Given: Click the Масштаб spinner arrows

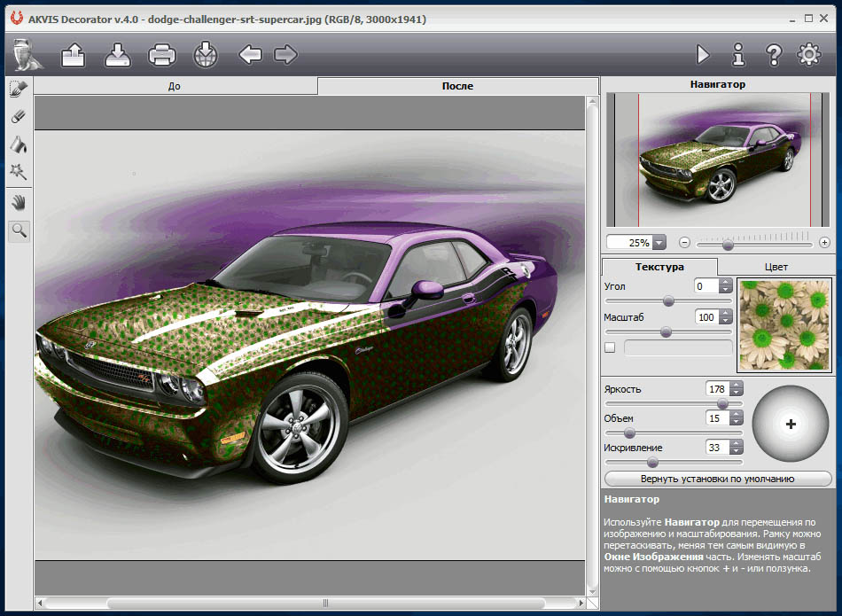Looking at the screenshot, I should click(x=726, y=317).
